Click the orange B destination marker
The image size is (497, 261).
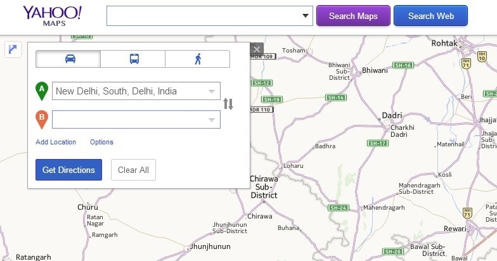click(42, 118)
